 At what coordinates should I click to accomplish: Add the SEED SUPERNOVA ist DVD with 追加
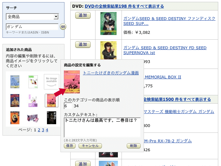click(x=83, y=45)
